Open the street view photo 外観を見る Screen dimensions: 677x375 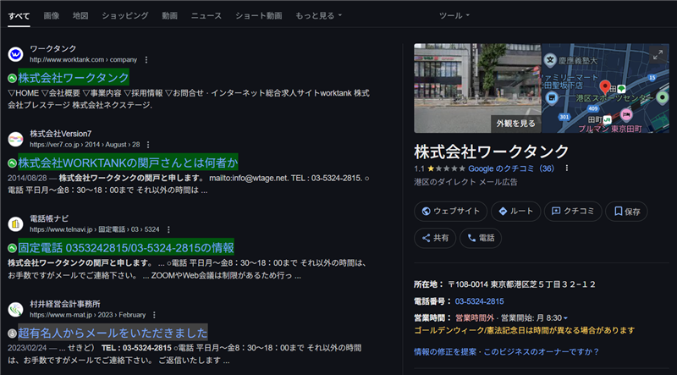pos(477,88)
